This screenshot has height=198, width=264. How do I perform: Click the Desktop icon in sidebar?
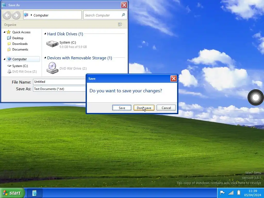(9, 38)
